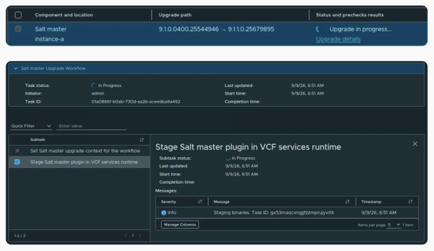Click the Enter value filter field

(x=91, y=126)
